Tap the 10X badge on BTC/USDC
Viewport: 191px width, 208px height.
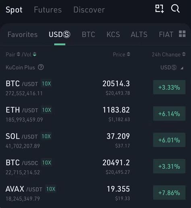point(47,163)
